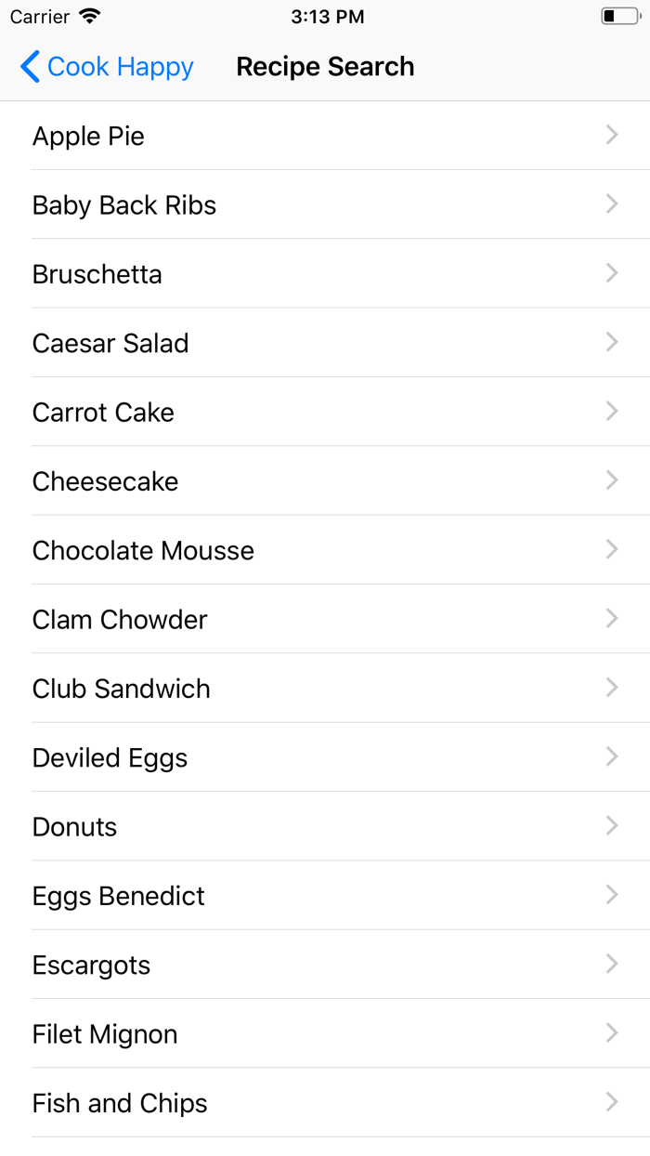Open Bruschetta recipe details

97,274
